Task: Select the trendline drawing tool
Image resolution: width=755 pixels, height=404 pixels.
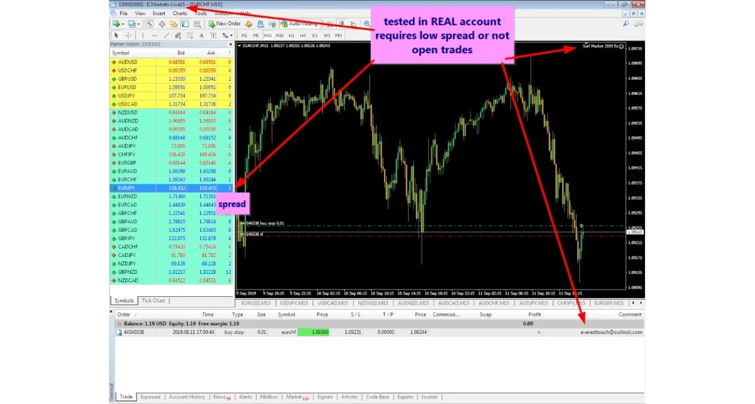Action: [x=166, y=36]
